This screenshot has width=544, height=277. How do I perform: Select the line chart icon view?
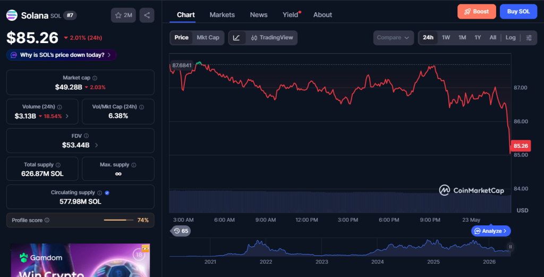(x=236, y=38)
